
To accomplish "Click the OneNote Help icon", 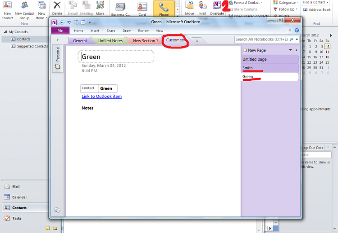I will (297, 30).
